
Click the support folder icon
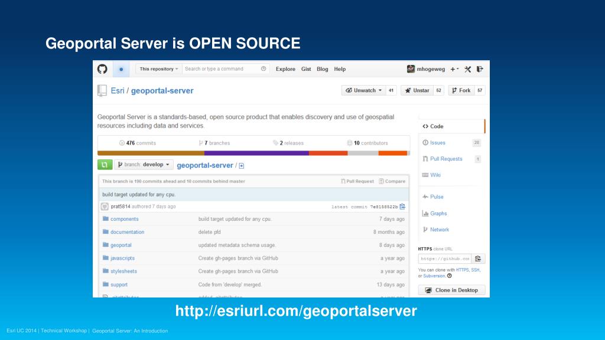(x=105, y=284)
